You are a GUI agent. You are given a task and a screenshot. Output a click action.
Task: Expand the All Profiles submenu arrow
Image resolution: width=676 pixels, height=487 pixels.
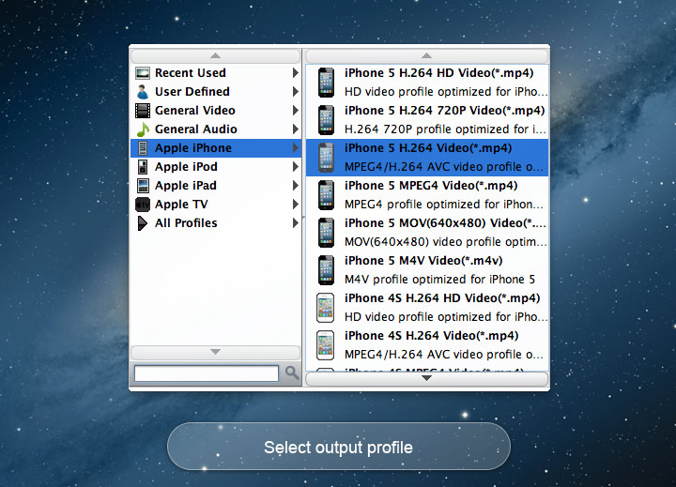click(x=296, y=222)
